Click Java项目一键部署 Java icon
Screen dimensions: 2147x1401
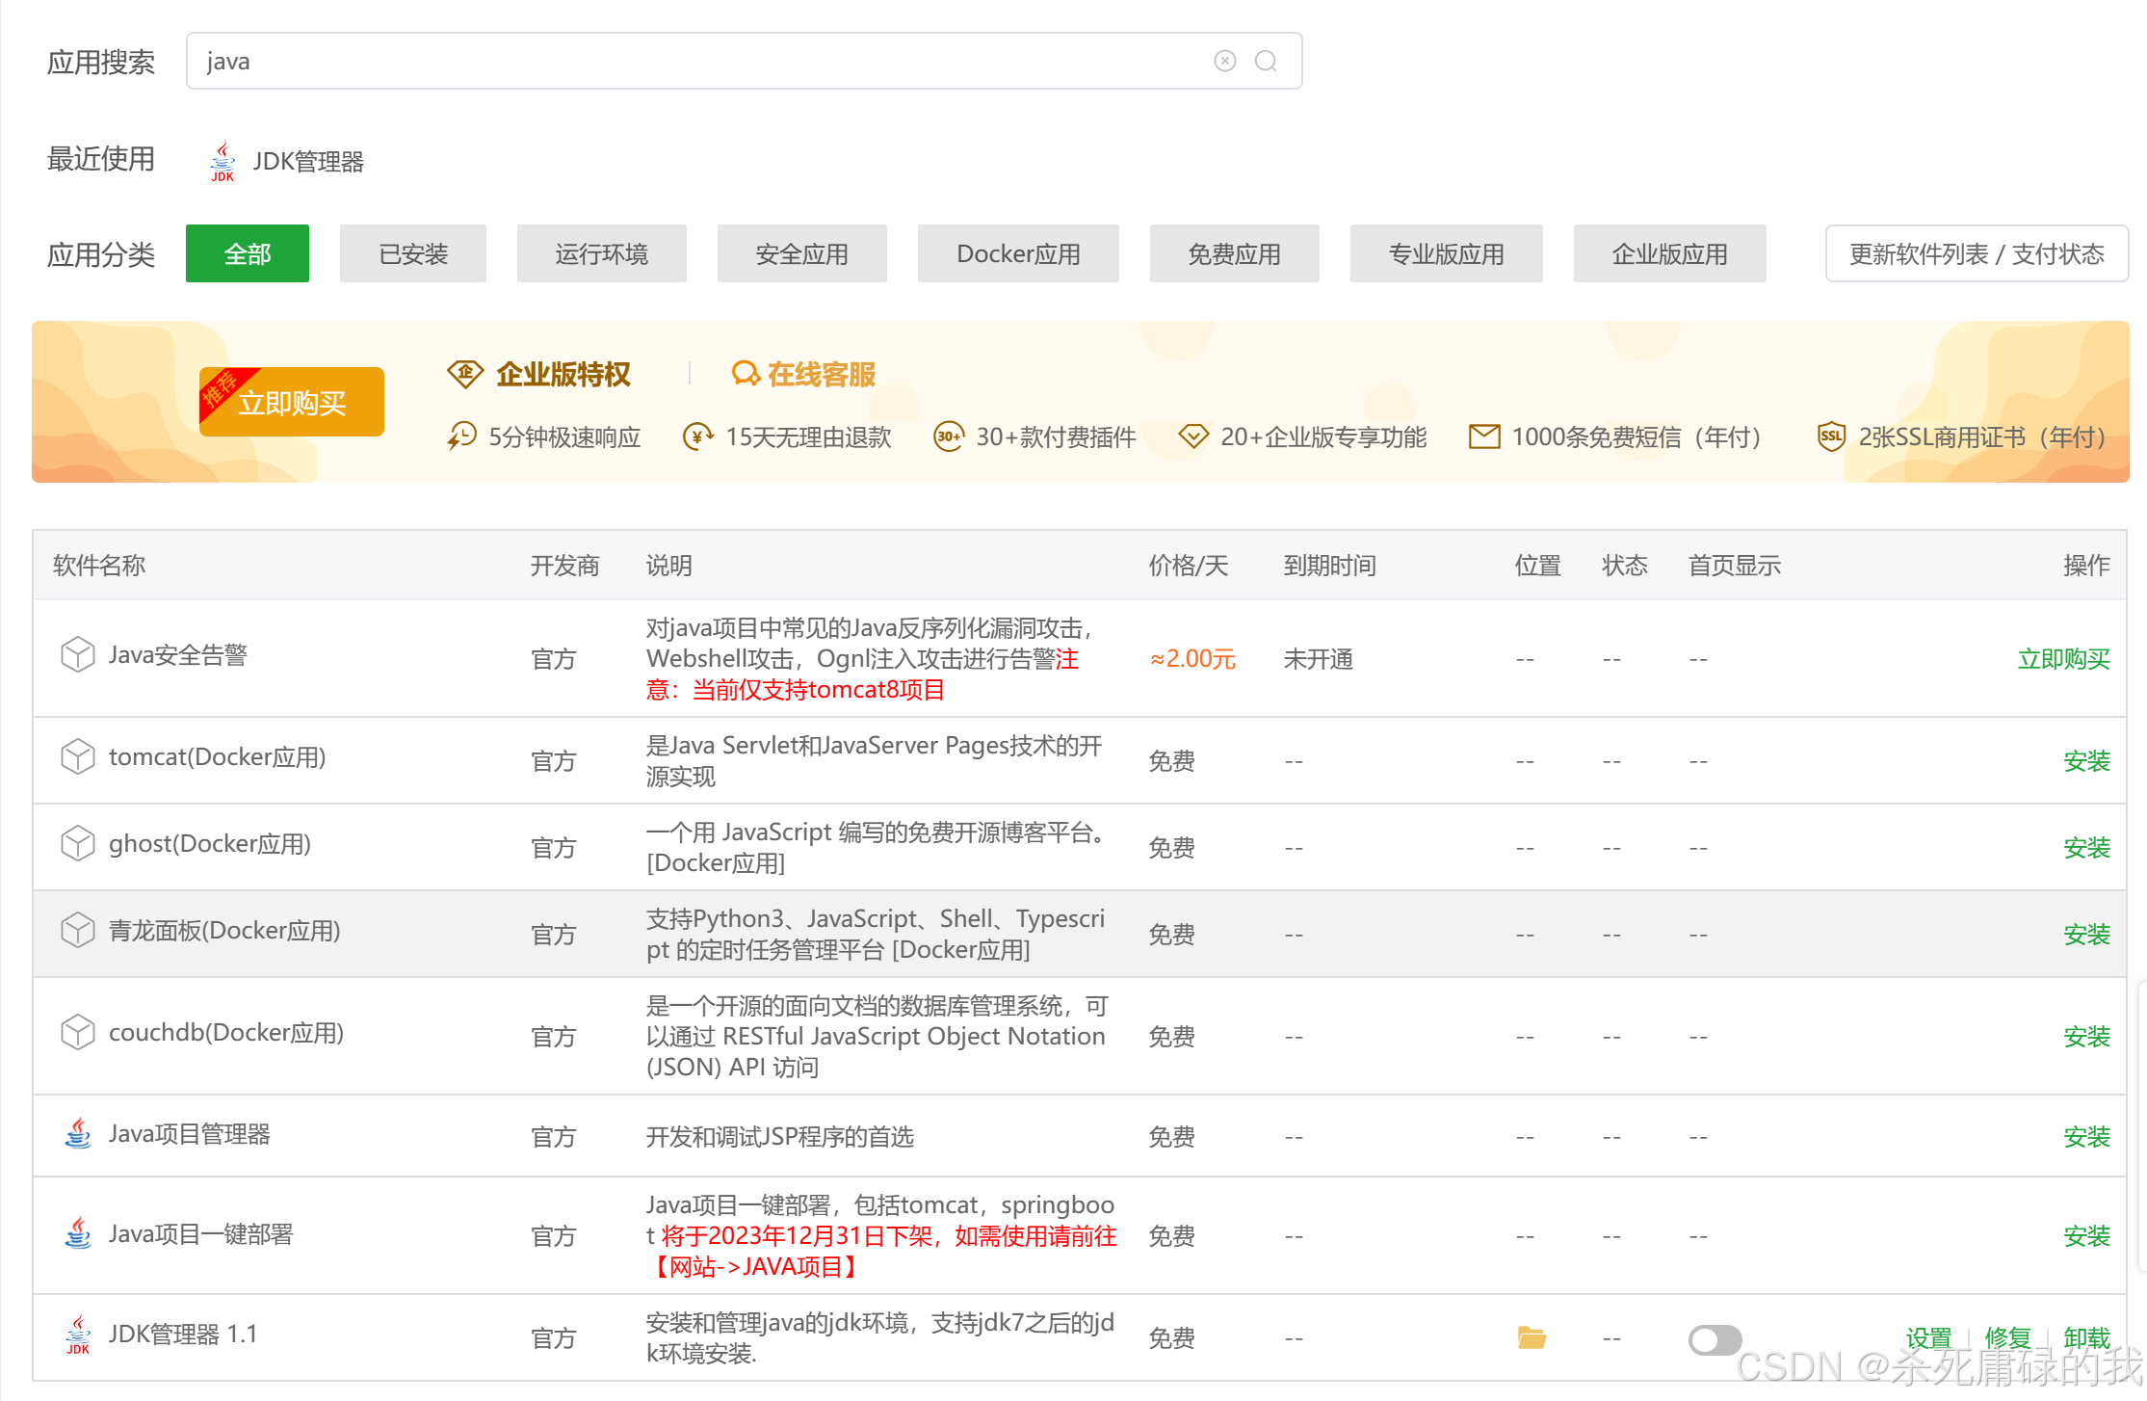pos(77,1234)
